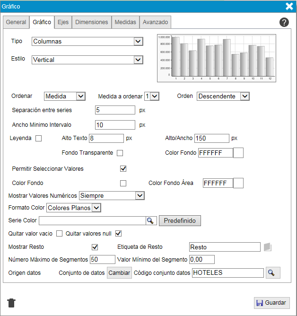
Task: Toggle Fondo Transparente checkbox
Action: 120,153
